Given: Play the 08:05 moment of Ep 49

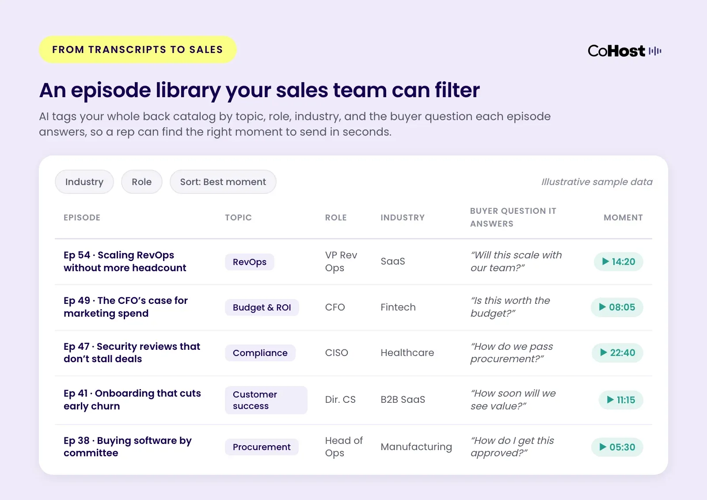Looking at the screenshot, I should tap(617, 307).
